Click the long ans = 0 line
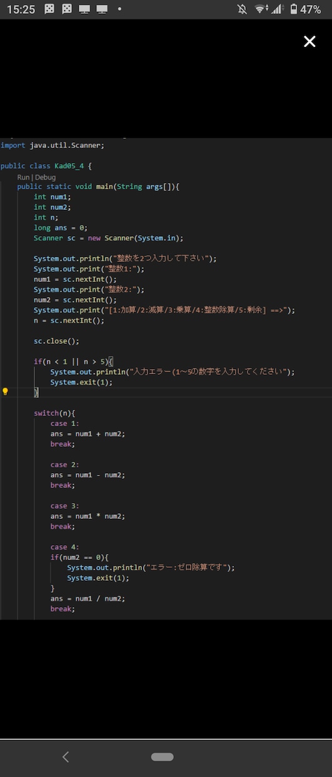The image size is (332, 777). (61, 228)
